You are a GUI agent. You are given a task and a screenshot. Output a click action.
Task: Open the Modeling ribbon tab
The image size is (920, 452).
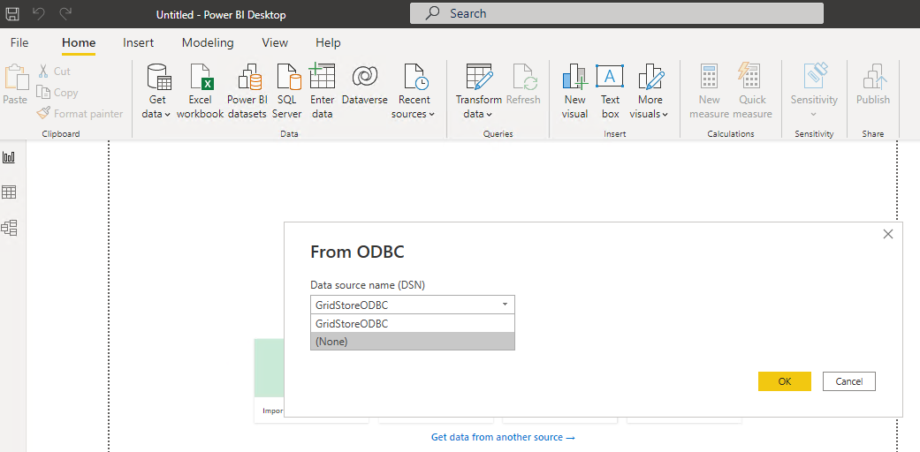coord(208,42)
